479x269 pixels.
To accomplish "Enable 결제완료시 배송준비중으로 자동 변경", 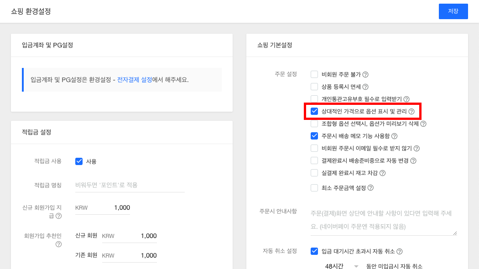I will pyautogui.click(x=314, y=160).
